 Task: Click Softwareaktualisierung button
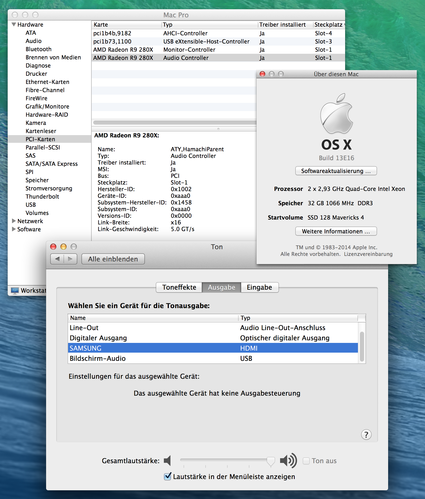pyautogui.click(x=336, y=171)
